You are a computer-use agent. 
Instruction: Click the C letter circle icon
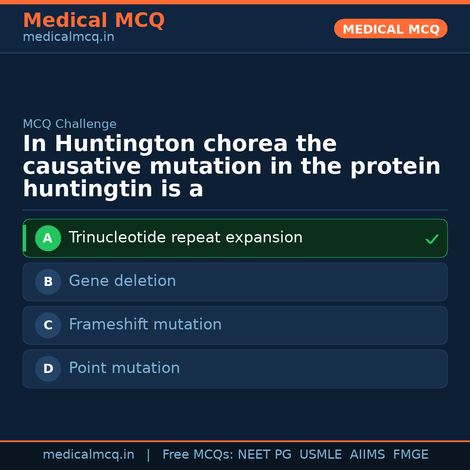coord(48,325)
